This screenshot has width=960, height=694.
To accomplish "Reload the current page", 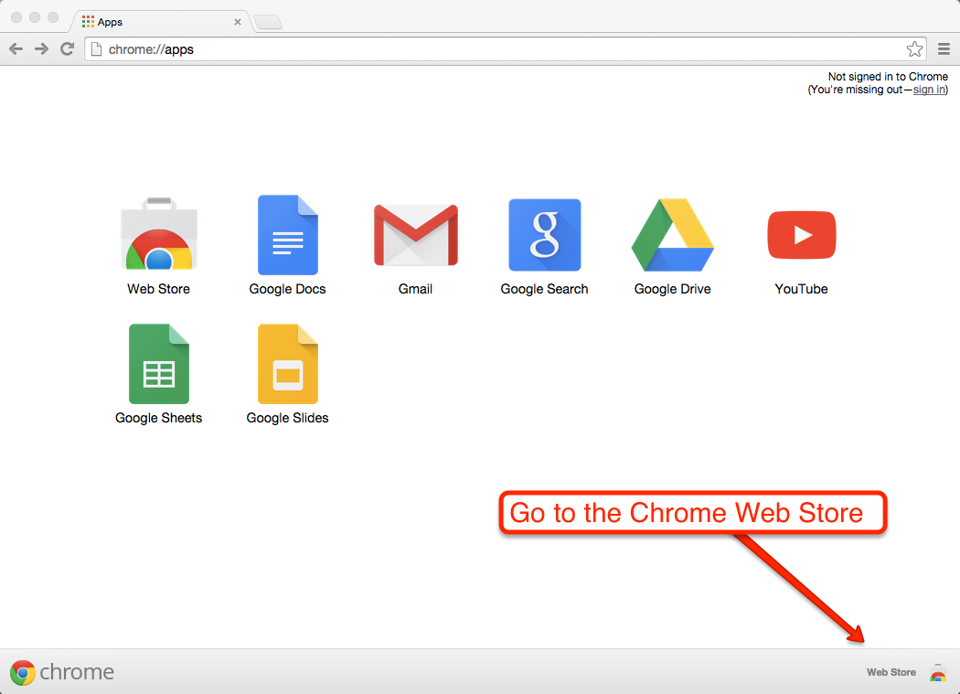I will 68,49.
